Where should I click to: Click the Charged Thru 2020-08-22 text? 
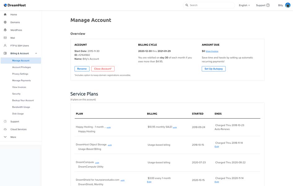tap(230, 162)
